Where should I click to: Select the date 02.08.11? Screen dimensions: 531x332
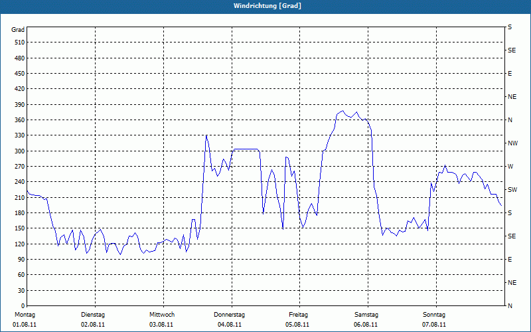tap(93, 325)
